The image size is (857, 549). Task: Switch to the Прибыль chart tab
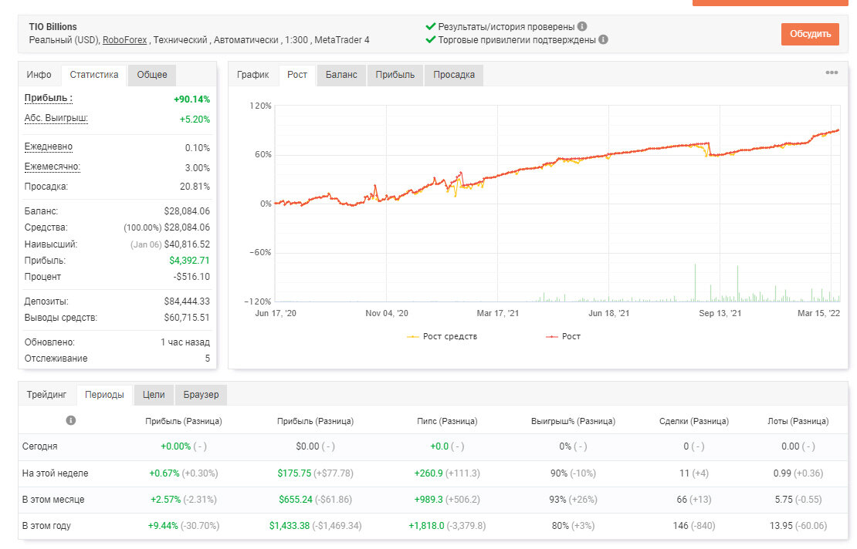pos(395,75)
